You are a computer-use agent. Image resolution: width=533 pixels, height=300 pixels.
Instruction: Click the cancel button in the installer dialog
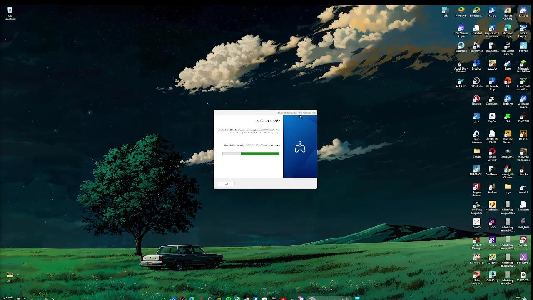pyautogui.click(x=226, y=184)
